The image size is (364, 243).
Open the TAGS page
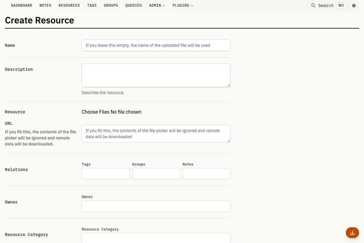click(x=92, y=5)
